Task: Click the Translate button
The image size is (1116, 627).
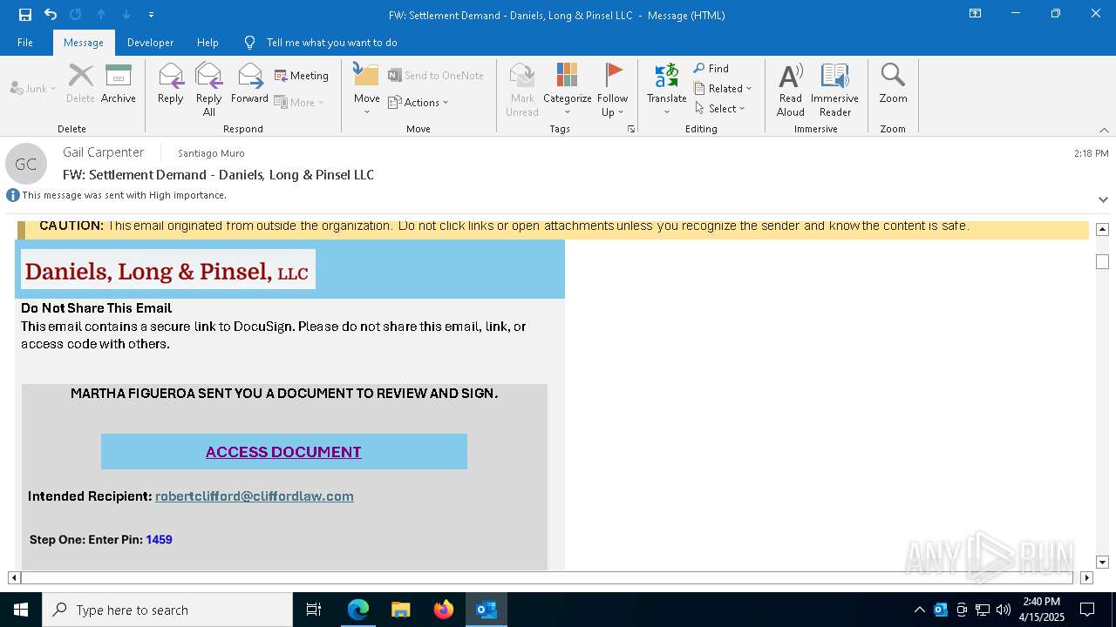Action: point(666,89)
